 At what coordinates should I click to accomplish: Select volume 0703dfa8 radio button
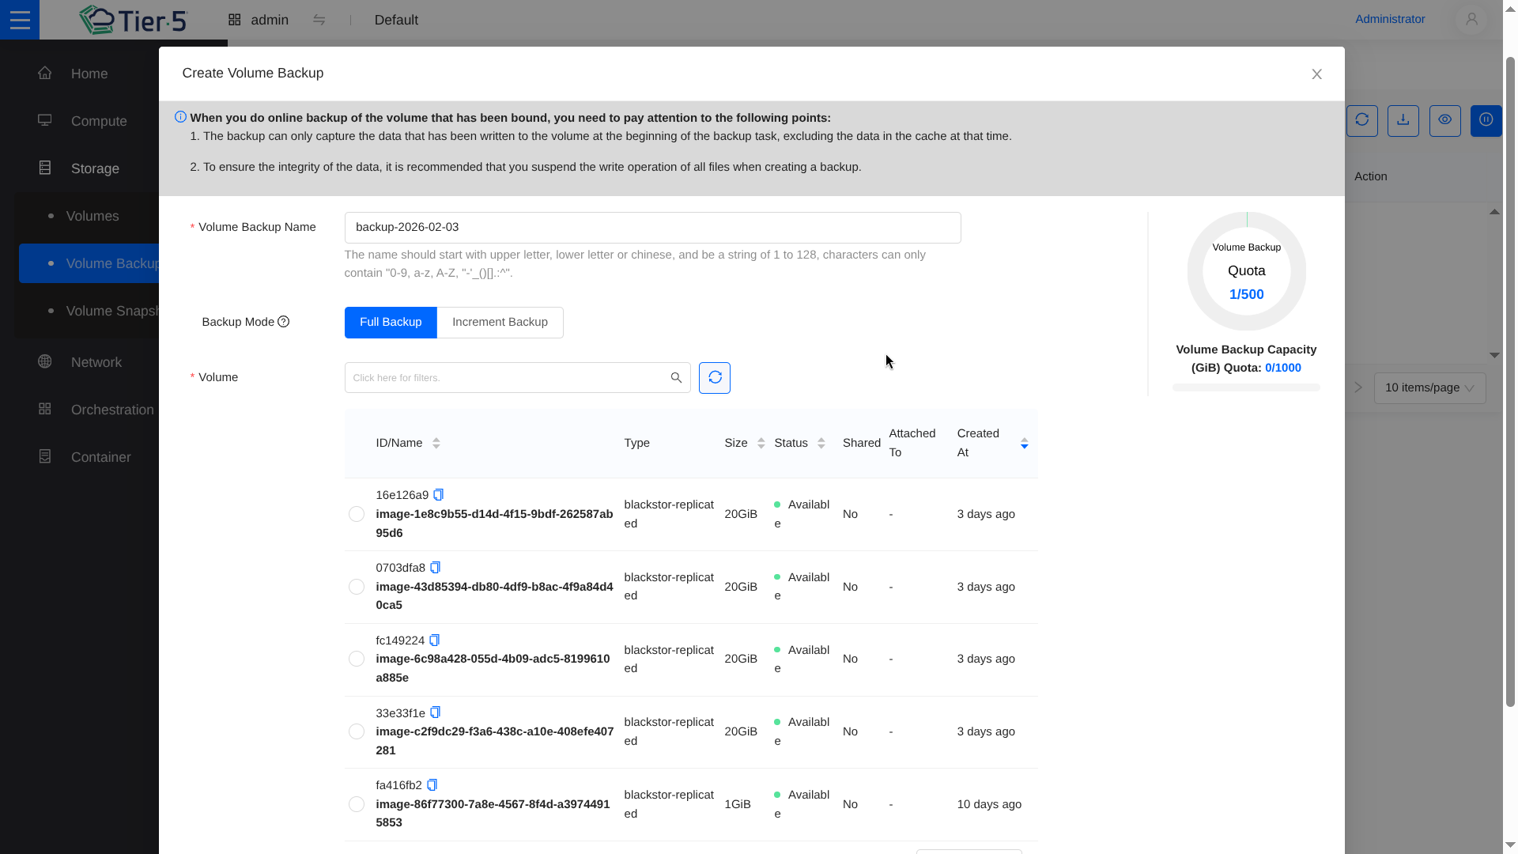[x=357, y=587]
